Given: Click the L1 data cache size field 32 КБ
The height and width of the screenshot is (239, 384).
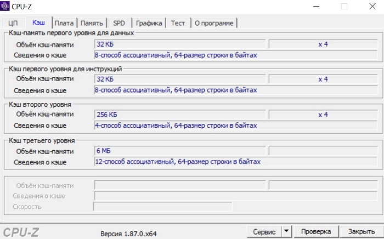Looking at the screenshot, I should click(x=180, y=44).
